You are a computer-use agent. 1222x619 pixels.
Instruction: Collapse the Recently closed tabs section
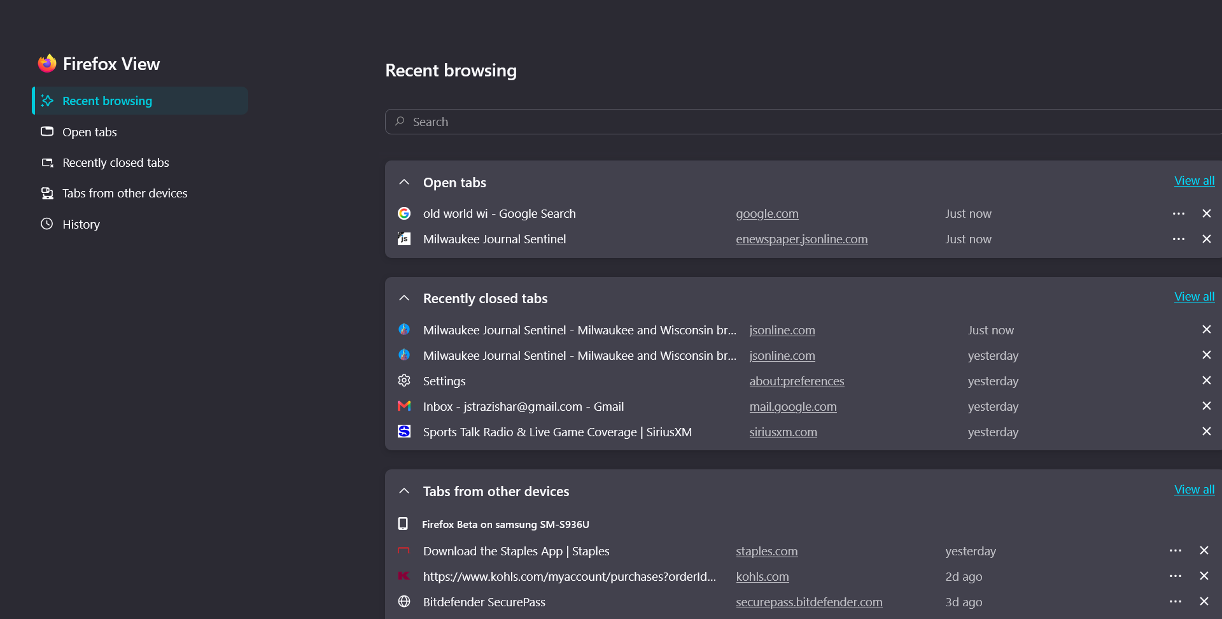click(x=404, y=298)
